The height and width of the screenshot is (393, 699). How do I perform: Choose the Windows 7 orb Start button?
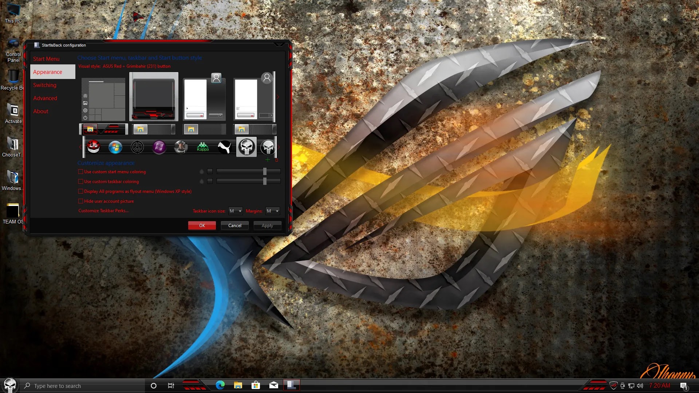115,147
